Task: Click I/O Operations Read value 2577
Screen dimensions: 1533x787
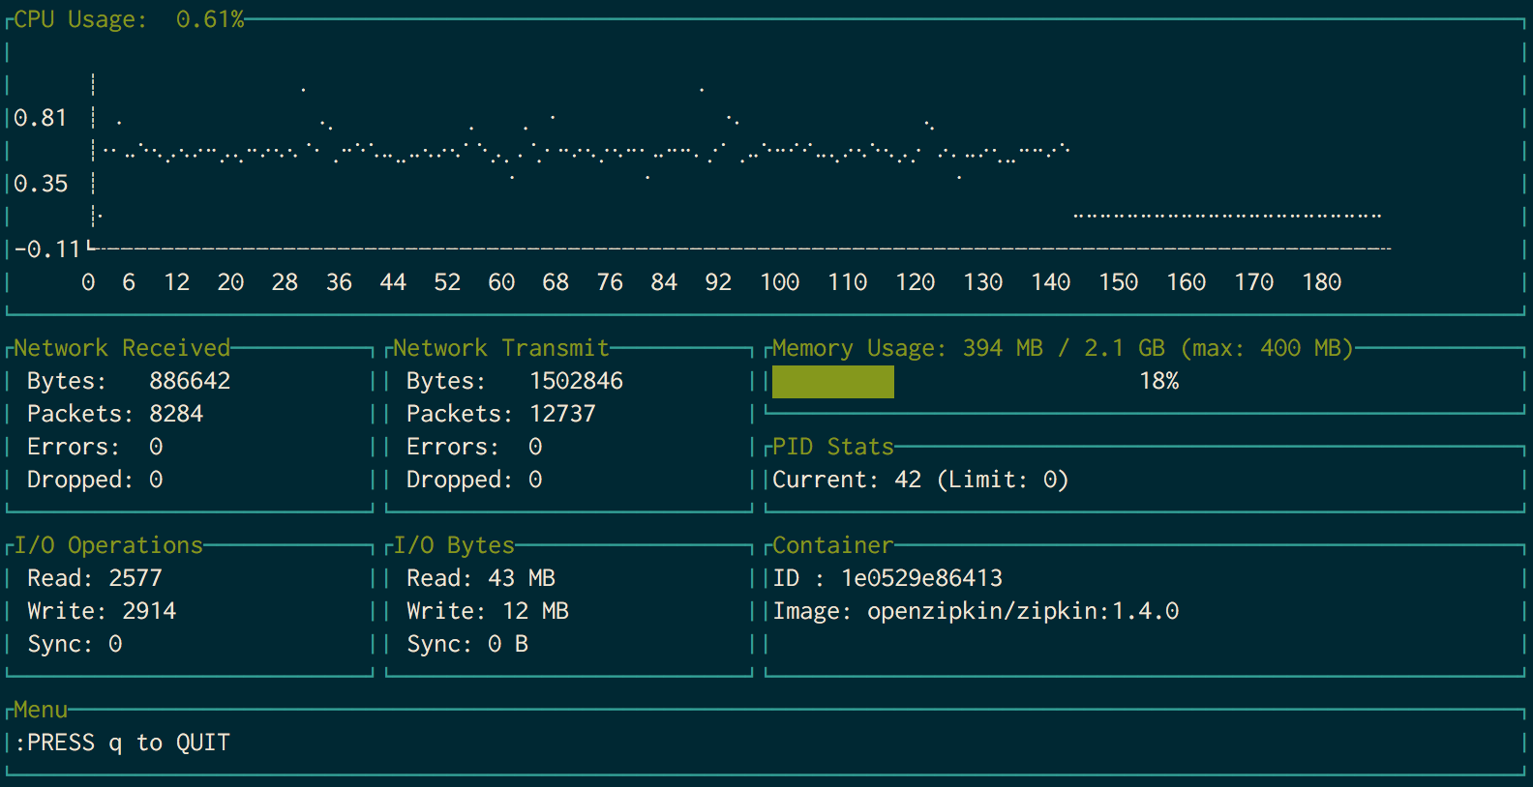Action: pos(135,578)
